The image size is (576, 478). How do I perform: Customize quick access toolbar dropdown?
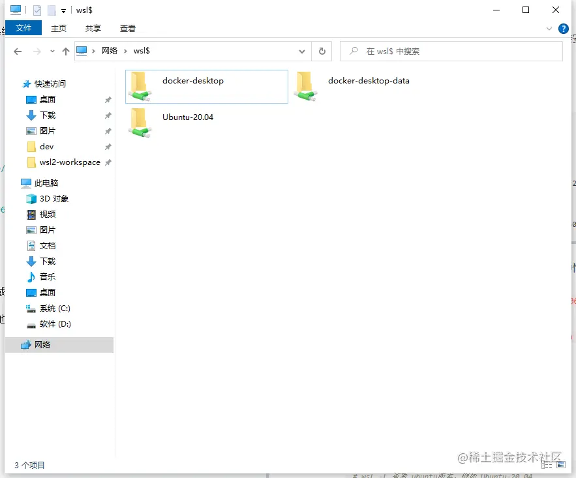(63, 11)
